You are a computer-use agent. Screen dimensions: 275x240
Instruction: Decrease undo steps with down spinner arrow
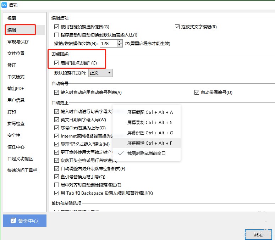pyautogui.click(x=120, y=45)
